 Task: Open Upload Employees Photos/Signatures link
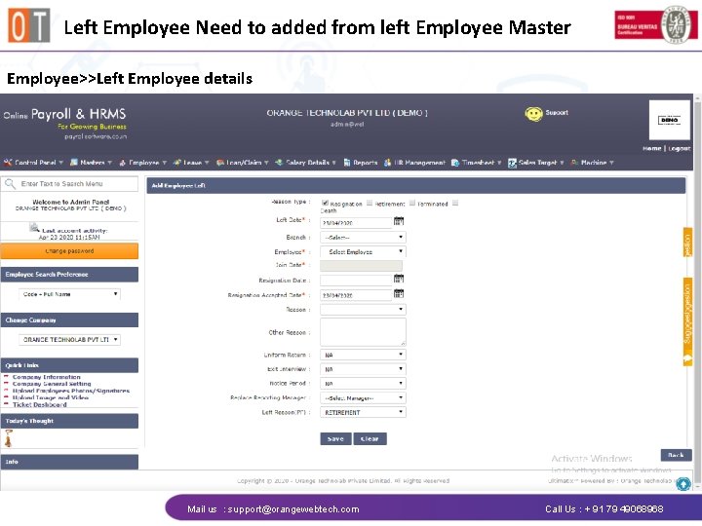pyautogui.click(x=71, y=391)
